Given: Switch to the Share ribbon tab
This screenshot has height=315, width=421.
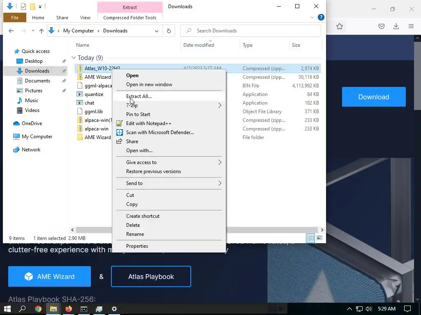Looking at the screenshot, I should pyautogui.click(x=62, y=18).
